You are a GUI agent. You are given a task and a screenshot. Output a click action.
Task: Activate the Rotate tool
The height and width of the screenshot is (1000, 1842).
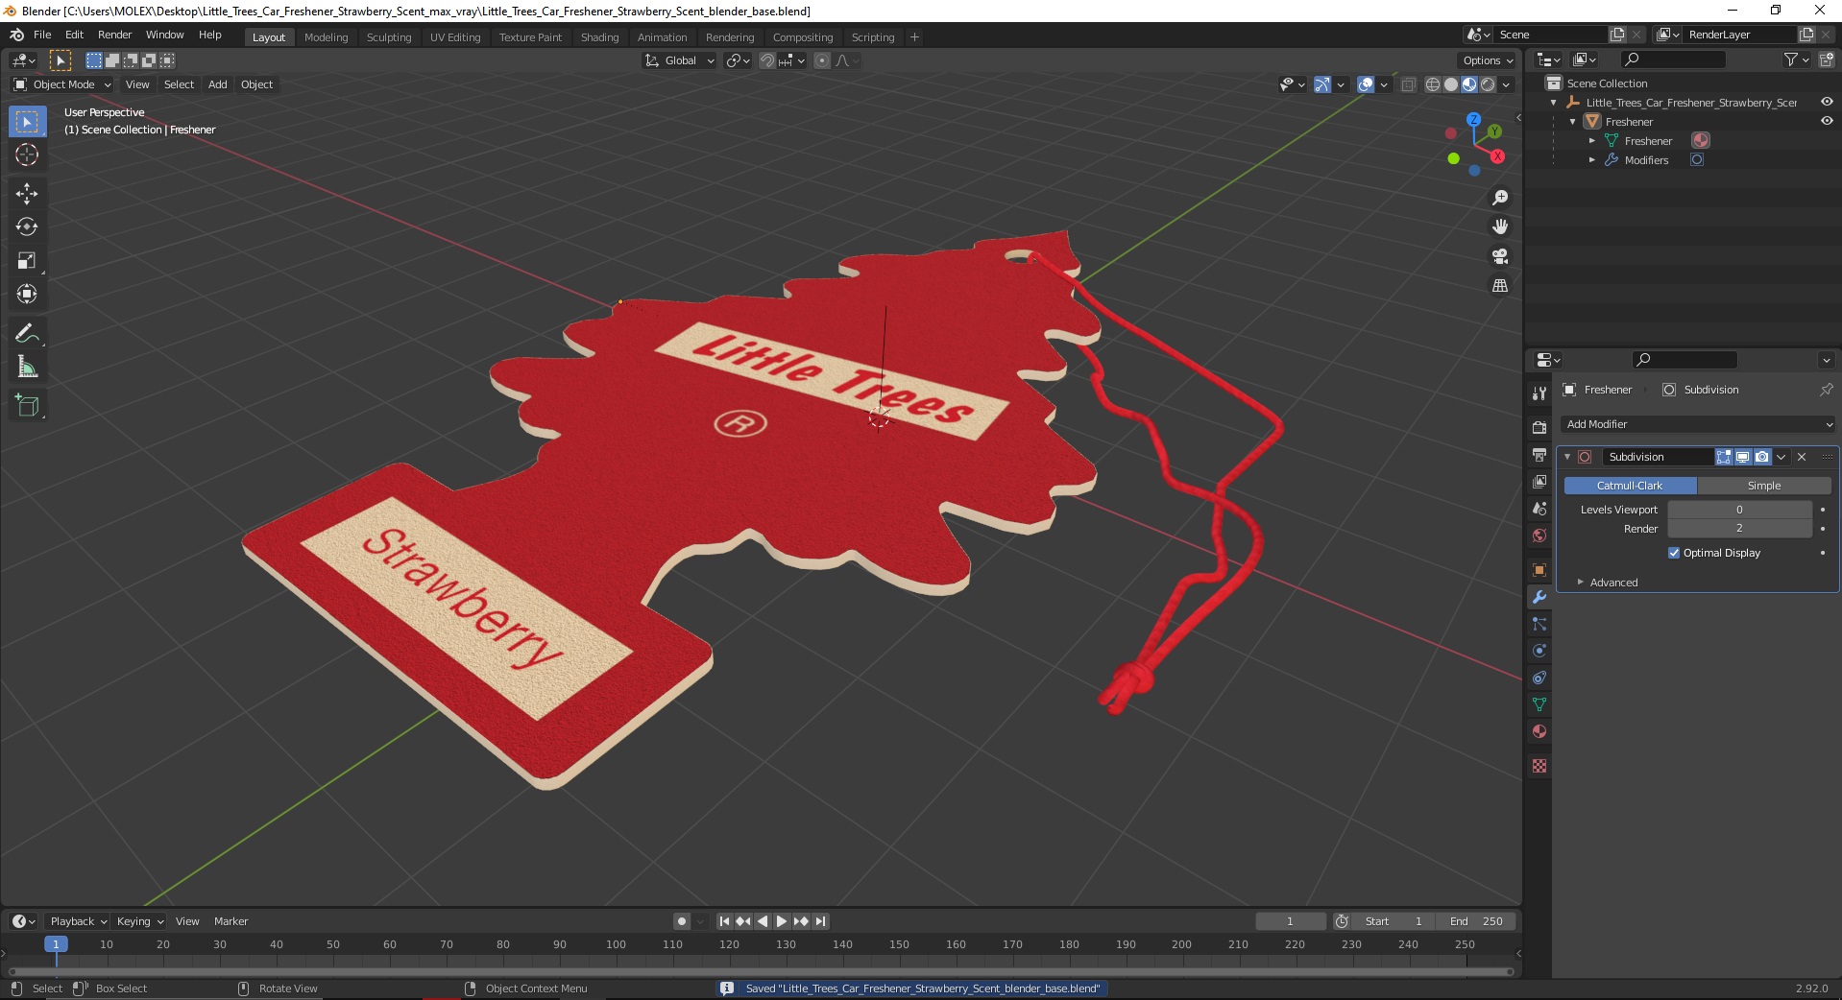27,227
